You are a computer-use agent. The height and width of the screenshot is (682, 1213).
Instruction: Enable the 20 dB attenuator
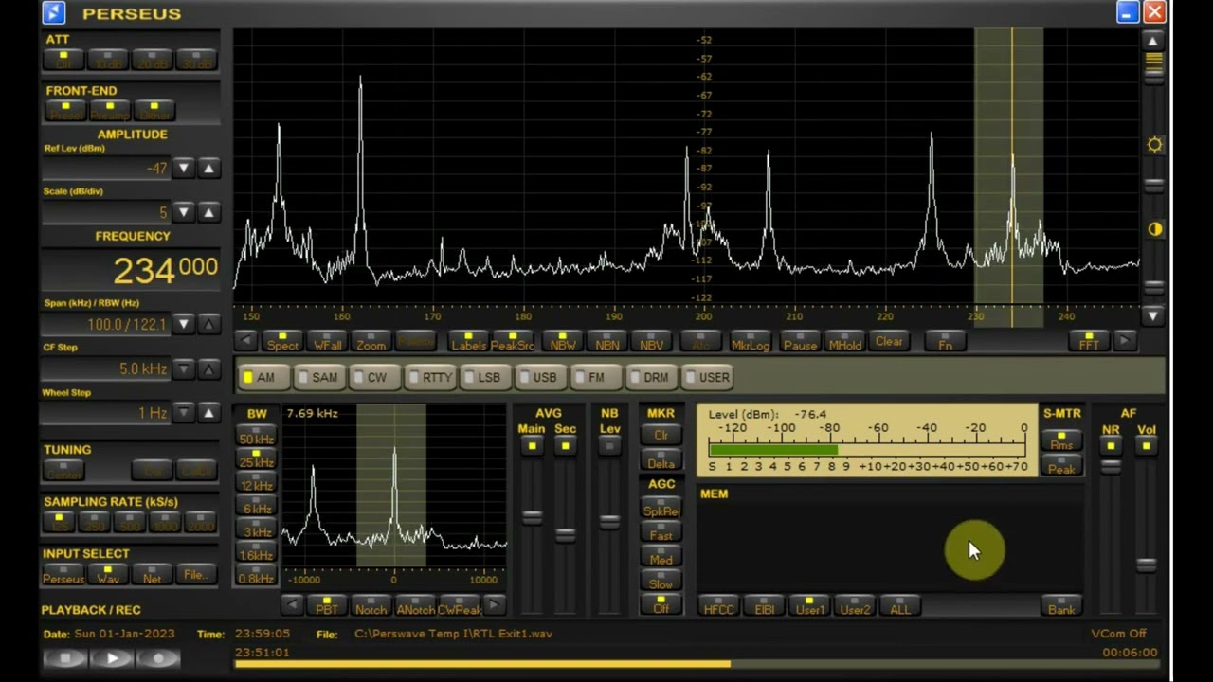[153, 60]
